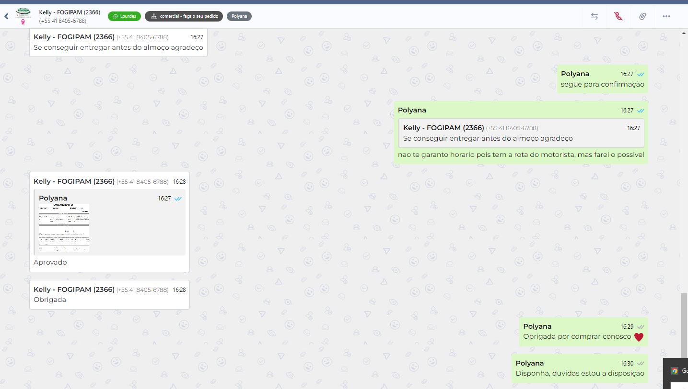This screenshot has height=389, width=688.
Task: Open the Orçamento document thumbnail
Action: click(x=64, y=228)
